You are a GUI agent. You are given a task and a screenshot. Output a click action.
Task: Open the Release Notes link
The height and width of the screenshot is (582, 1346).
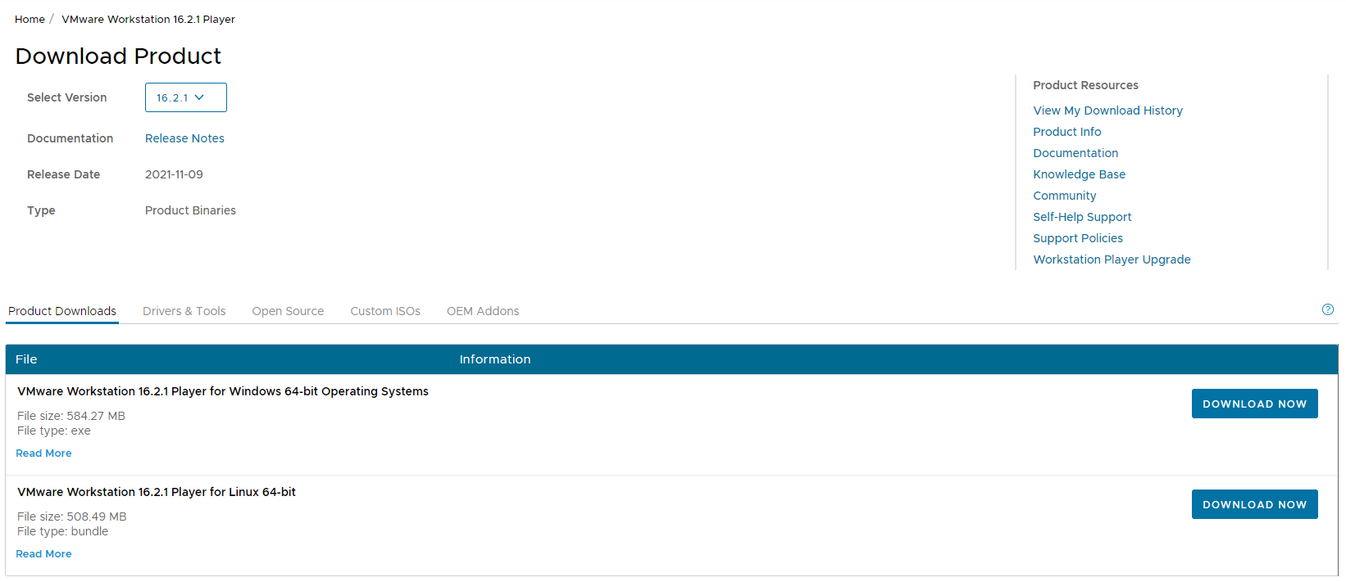pos(184,138)
